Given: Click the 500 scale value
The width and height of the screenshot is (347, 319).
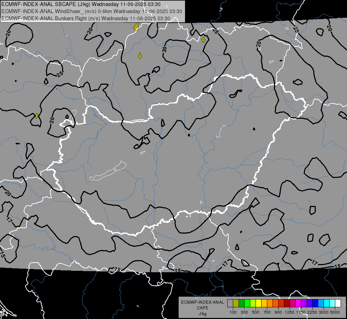Looking at the screenshot, I should pos(256,312).
